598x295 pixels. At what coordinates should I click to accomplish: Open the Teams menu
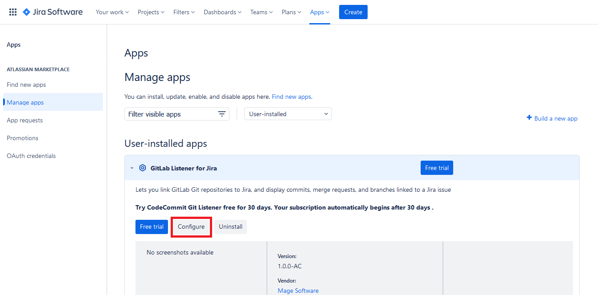(x=262, y=12)
